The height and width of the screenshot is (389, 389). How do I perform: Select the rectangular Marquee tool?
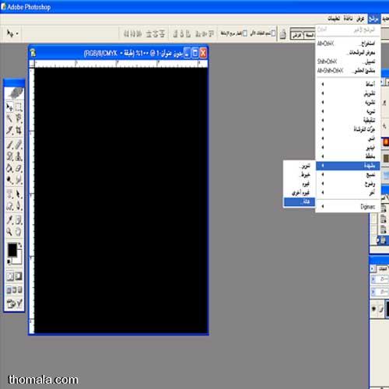coord(19,107)
